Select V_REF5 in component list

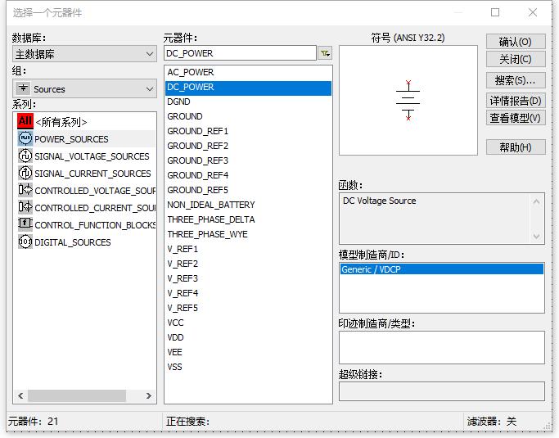(x=248, y=308)
